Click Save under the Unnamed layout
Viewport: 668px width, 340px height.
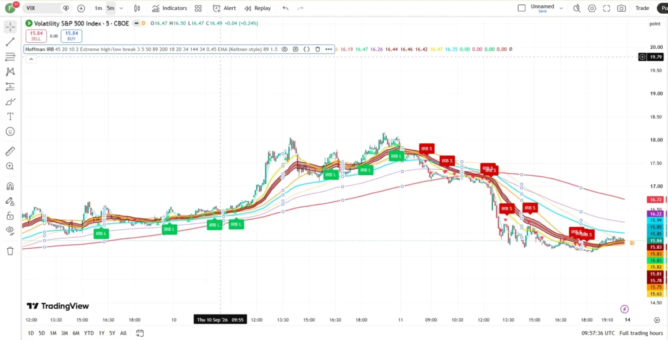coord(542,12)
